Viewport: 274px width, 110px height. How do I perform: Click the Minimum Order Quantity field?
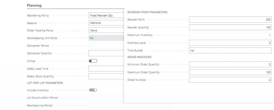(230, 64)
